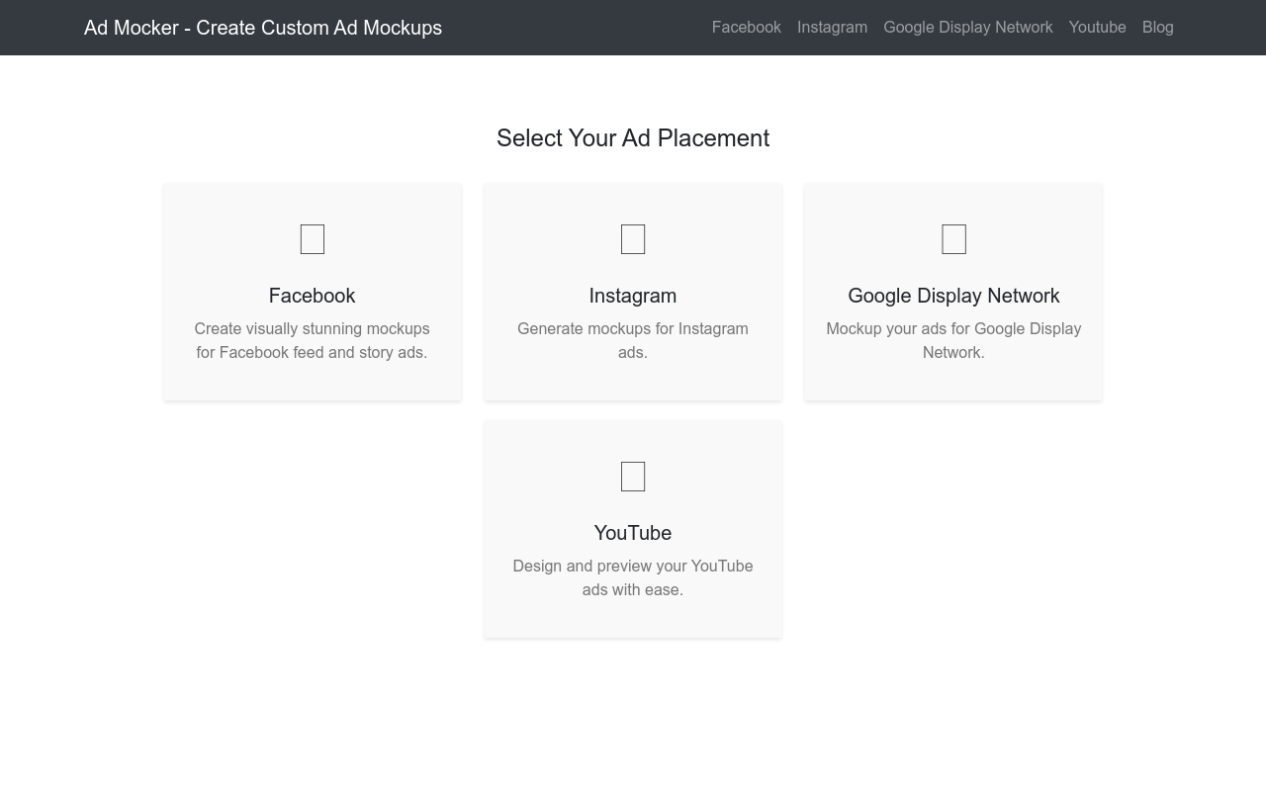
Task: Select the YouTube card heading
Action: tap(633, 533)
